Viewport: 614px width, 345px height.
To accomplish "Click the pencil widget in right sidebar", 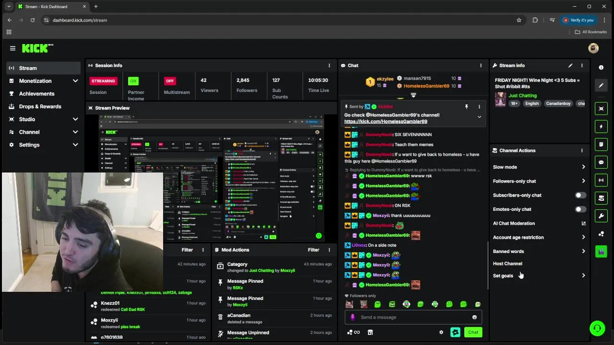I will 601,85.
